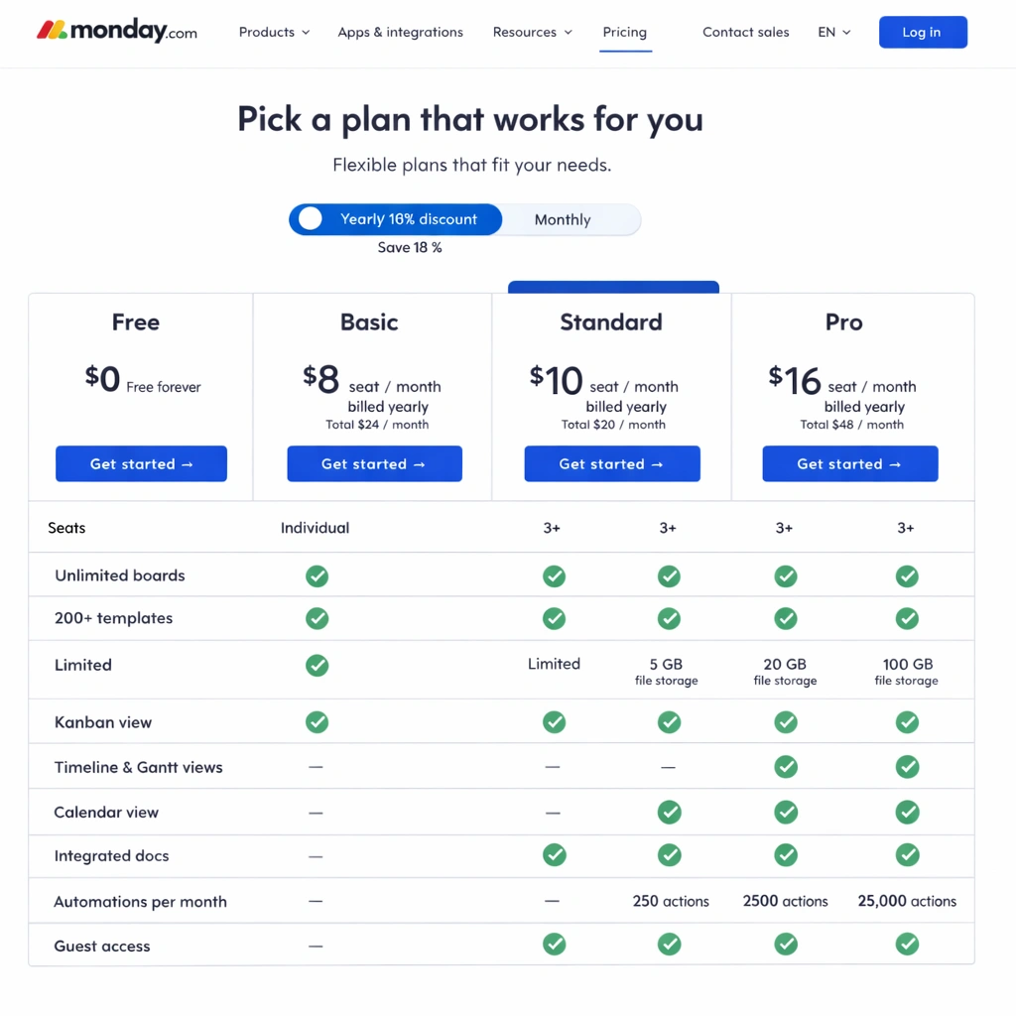This screenshot has height=1016, width=1016.
Task: Click rightmost checkmark in 200+ templates row
Action: 907,619
